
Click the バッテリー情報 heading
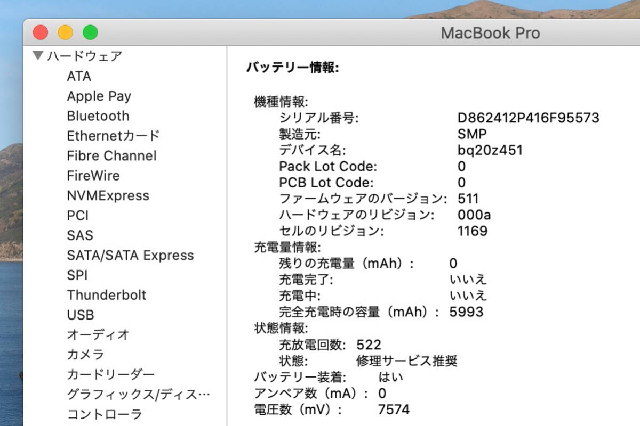(292, 68)
